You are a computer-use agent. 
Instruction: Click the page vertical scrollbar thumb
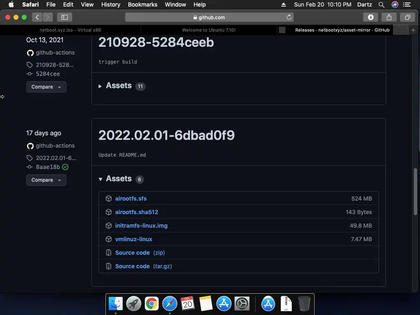415,192
